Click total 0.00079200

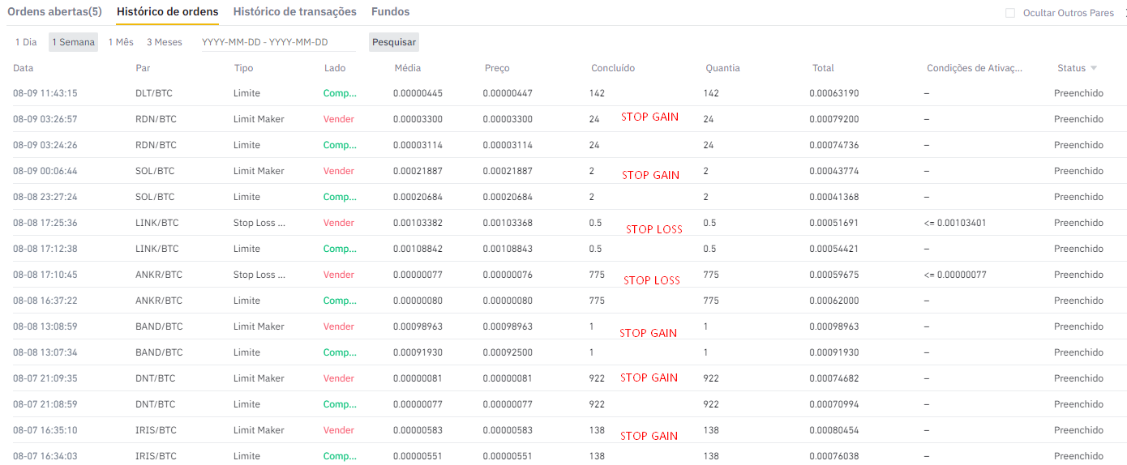(834, 119)
